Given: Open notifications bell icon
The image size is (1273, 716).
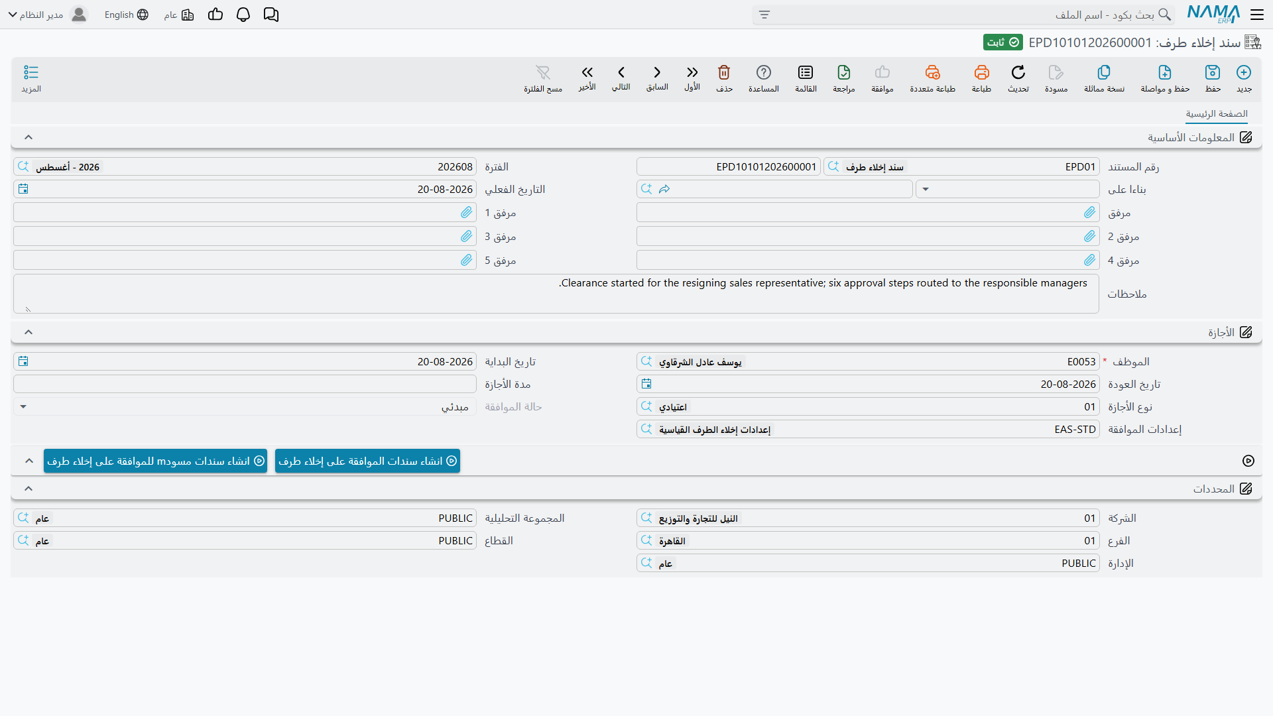Looking at the screenshot, I should (x=243, y=15).
